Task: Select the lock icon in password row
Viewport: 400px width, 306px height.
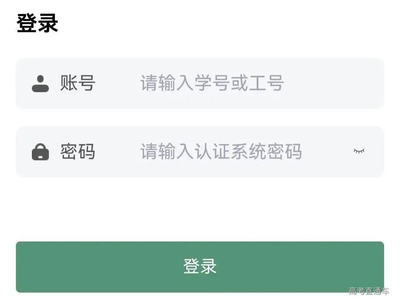Action: [x=41, y=151]
